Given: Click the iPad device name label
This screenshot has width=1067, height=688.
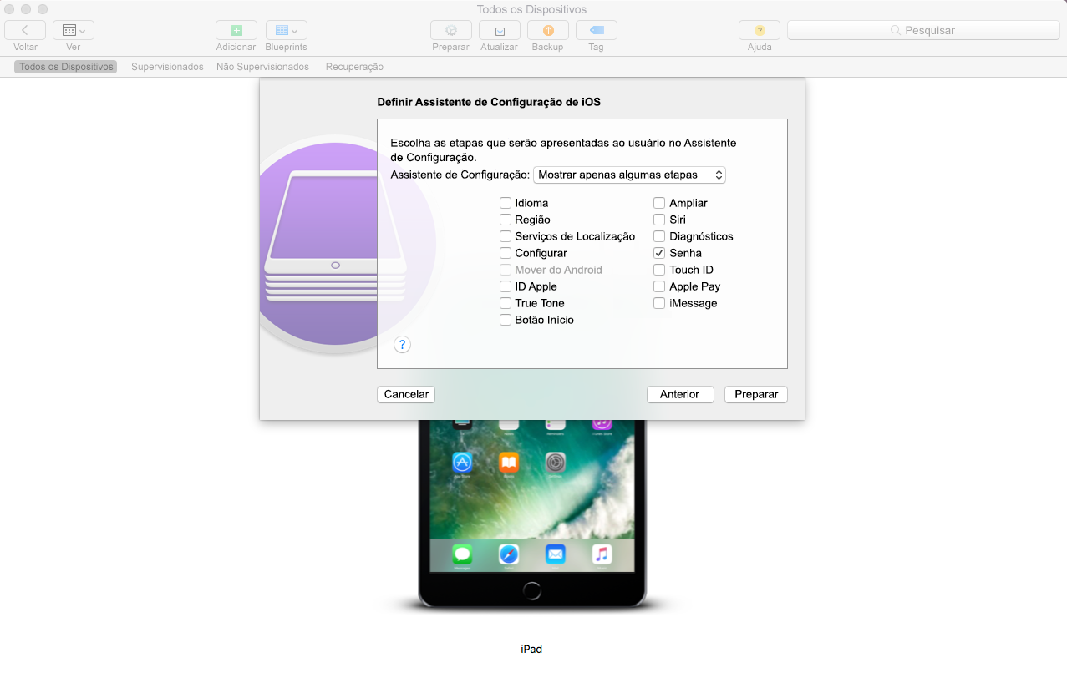Looking at the screenshot, I should point(532,649).
